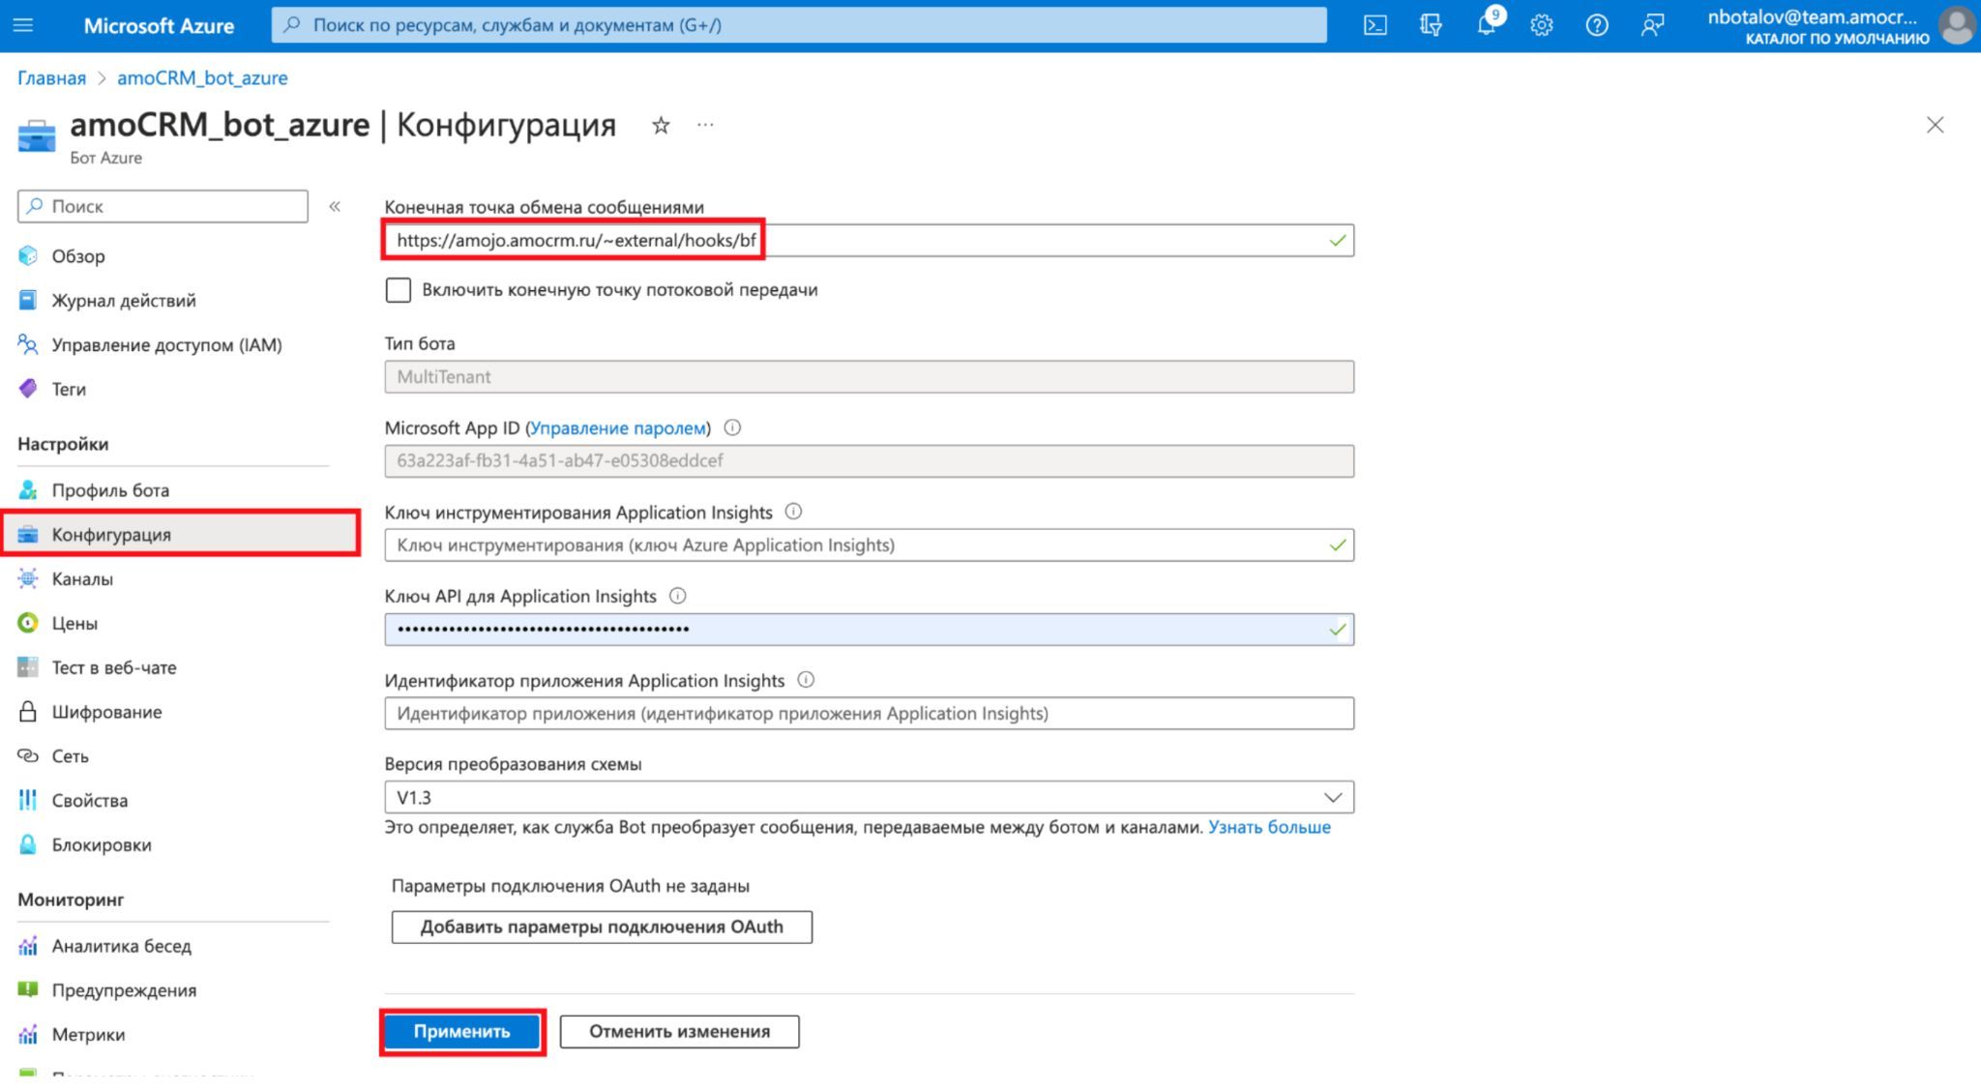Viewport: 1981px width, 1090px height.
Task: Open the Узнать больше link
Action: click(1269, 827)
